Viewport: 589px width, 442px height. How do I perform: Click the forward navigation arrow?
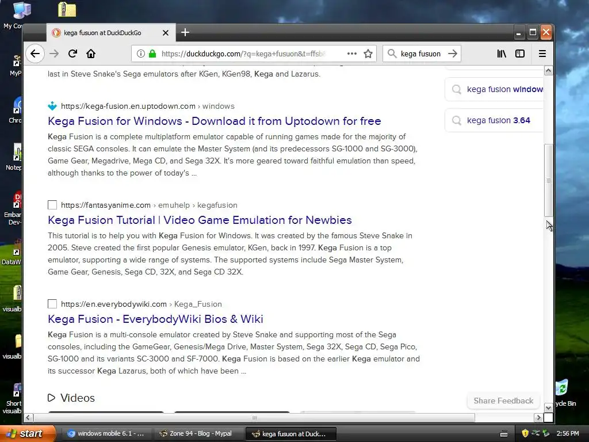point(54,54)
